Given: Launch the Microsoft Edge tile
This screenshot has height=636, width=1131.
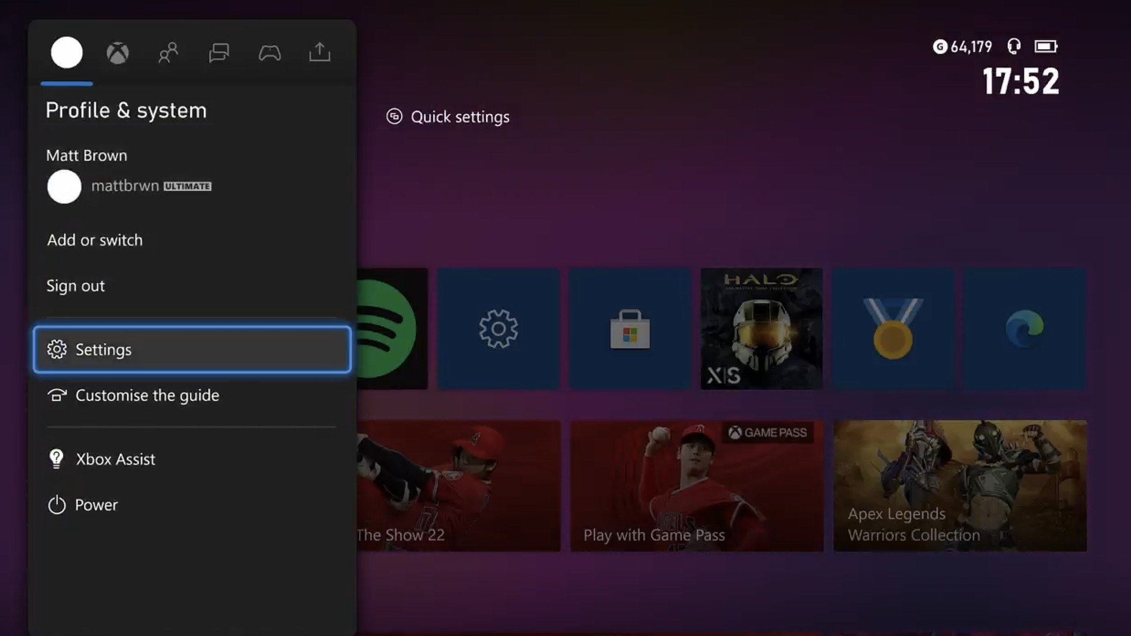Looking at the screenshot, I should [1025, 329].
